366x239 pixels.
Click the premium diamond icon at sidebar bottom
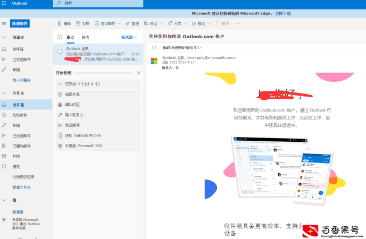coord(4,220)
